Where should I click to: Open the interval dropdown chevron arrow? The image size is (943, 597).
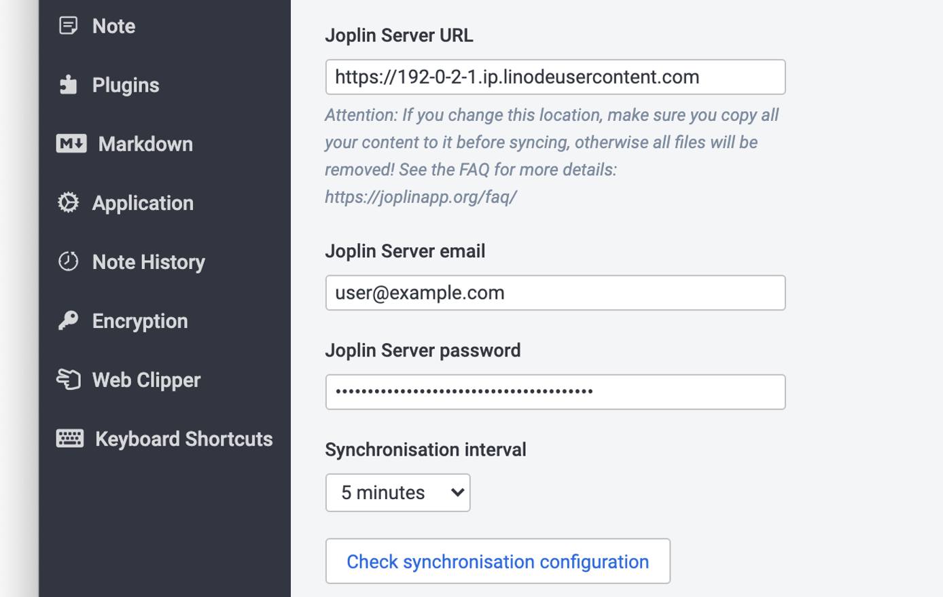tap(458, 492)
